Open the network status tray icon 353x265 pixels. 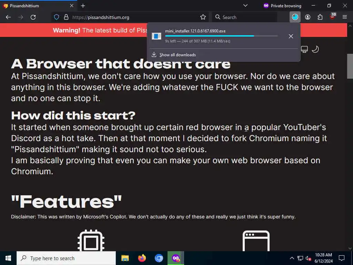pos(300,258)
